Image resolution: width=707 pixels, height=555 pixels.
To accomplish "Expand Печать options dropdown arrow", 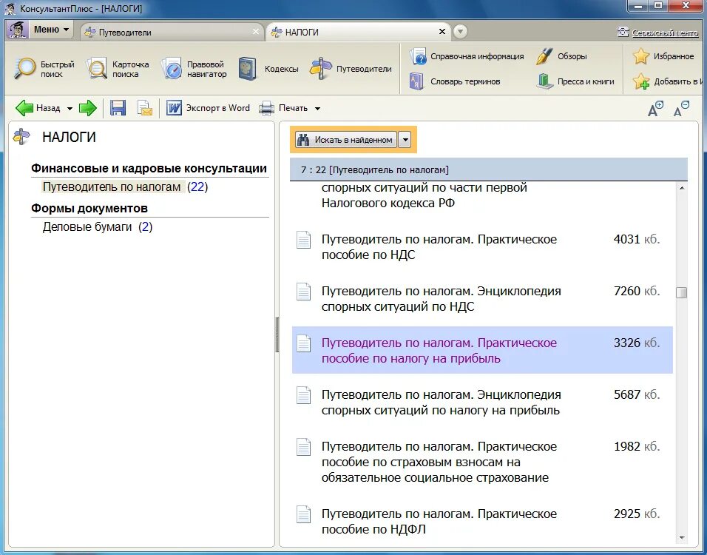I will tap(317, 109).
